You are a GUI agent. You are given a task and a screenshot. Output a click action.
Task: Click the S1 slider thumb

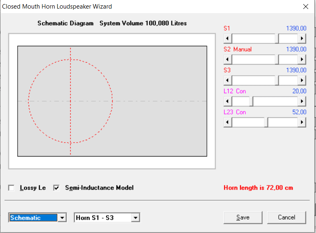pyautogui.click(x=277, y=38)
